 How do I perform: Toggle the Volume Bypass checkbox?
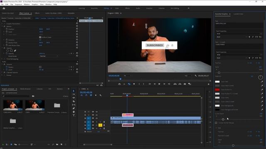pyautogui.click(x=40, y=67)
